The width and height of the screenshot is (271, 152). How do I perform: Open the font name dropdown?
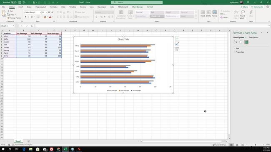(40, 12)
